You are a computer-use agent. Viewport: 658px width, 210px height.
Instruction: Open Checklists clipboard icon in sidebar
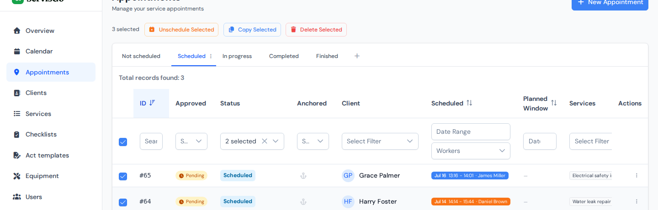tap(17, 134)
